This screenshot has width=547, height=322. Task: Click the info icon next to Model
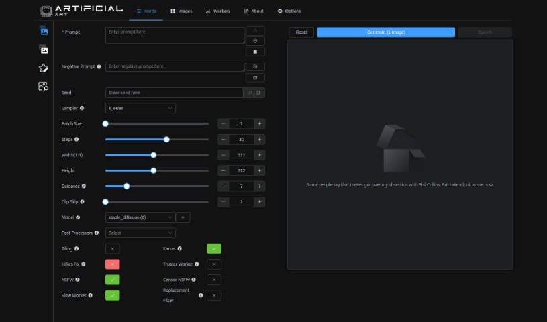click(x=78, y=217)
